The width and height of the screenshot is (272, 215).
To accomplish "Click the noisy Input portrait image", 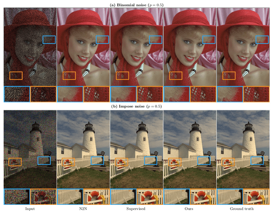I will pyautogui.click(x=30, y=47).
